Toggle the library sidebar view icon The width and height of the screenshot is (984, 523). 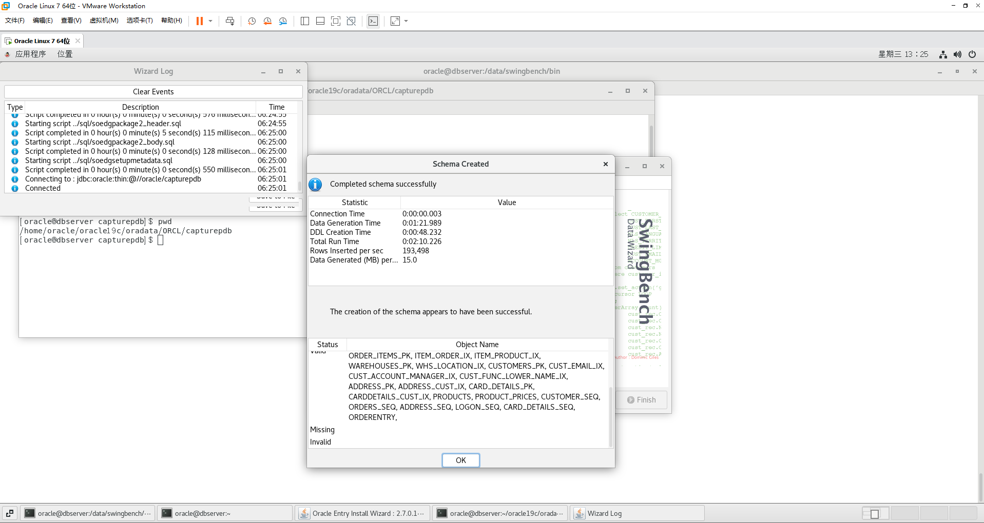coord(305,21)
